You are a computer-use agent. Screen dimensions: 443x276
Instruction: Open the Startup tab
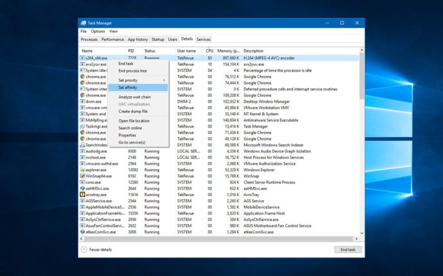tap(158, 39)
